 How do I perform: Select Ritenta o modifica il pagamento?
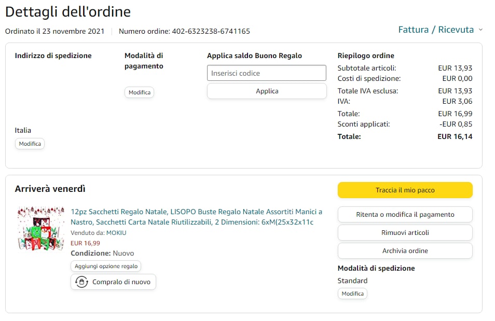[405, 215]
